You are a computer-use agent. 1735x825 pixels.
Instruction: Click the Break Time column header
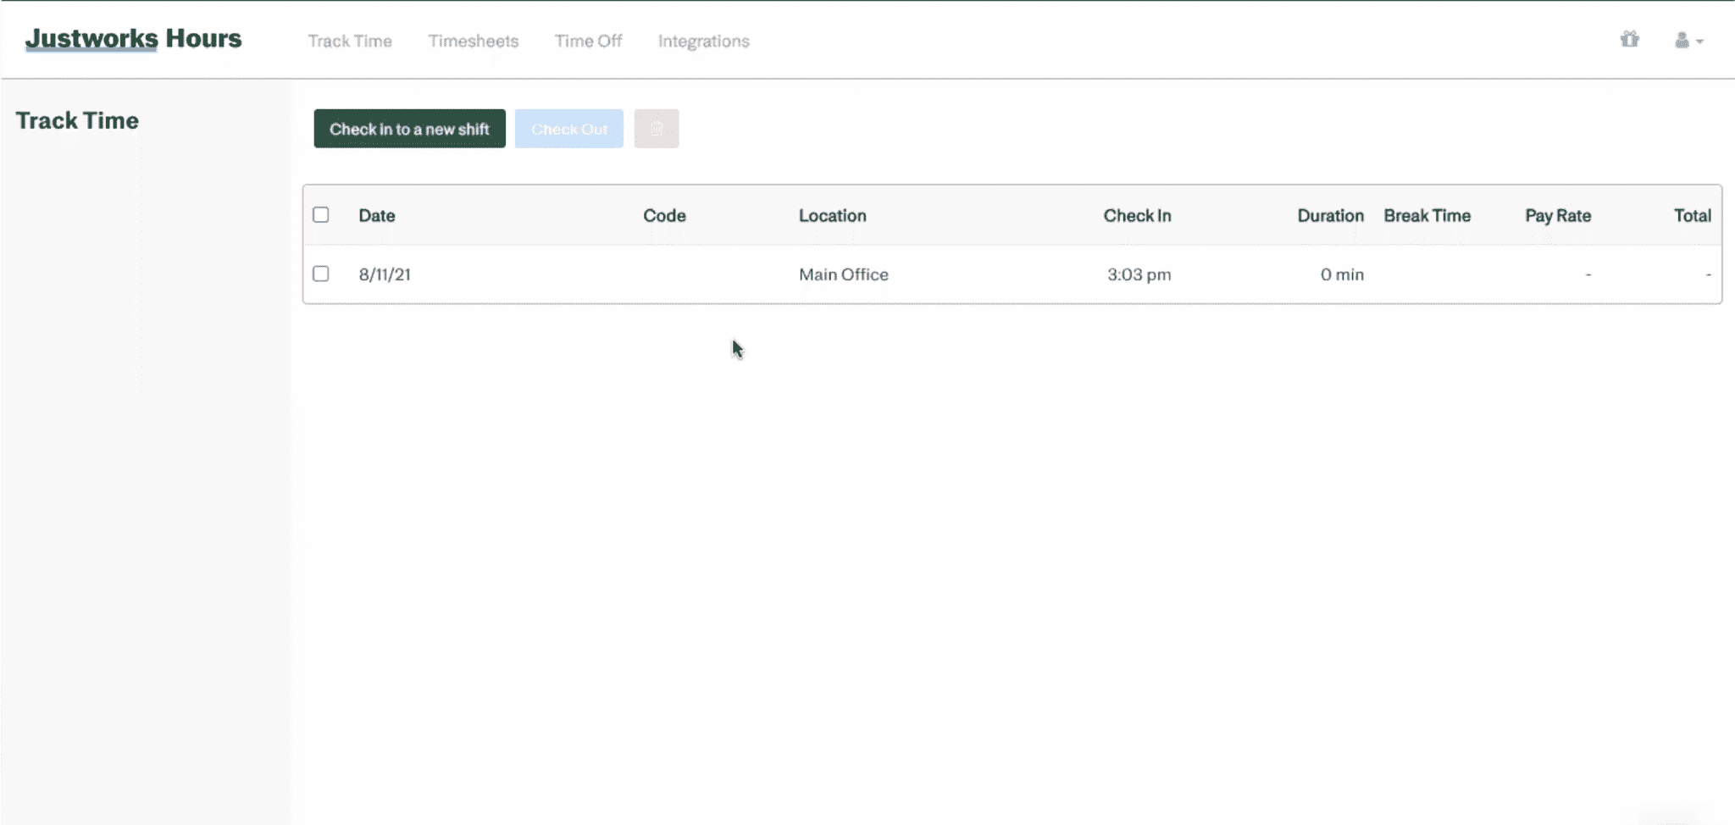pyautogui.click(x=1427, y=215)
